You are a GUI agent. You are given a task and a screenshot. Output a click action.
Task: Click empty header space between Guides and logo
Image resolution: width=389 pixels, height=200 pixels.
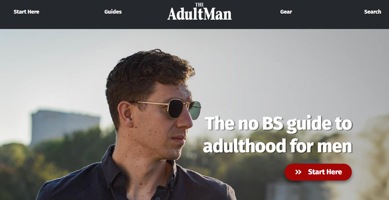tap(144, 12)
